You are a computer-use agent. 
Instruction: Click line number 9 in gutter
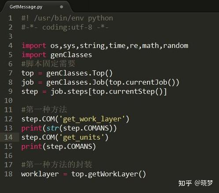10,91
